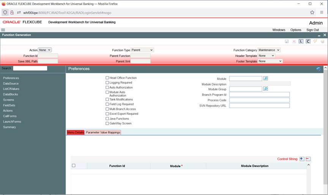This screenshot has width=328, height=195.
Task: Click the site permissions icon in address bar
Action: [x=19, y=12]
